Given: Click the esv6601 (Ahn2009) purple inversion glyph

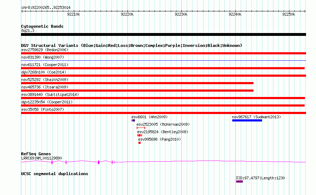Looking at the screenshot, I should point(133,120).
